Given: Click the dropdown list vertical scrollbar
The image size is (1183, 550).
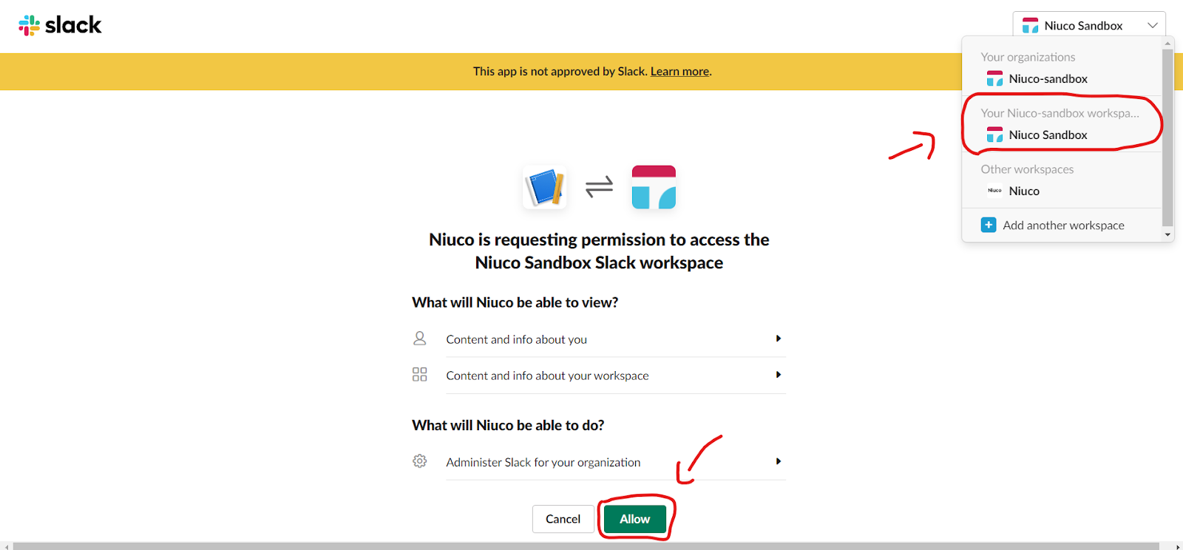Looking at the screenshot, I should tap(1167, 137).
